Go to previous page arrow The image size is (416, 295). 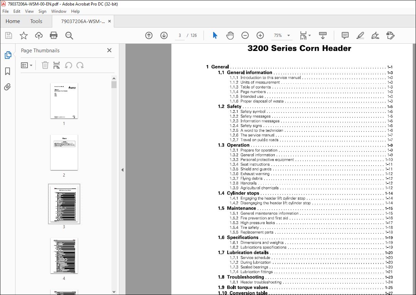coord(149,35)
